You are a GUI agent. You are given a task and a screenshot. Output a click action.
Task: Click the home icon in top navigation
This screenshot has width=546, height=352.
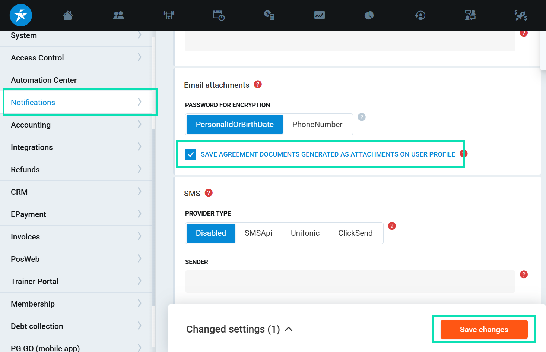tap(67, 15)
